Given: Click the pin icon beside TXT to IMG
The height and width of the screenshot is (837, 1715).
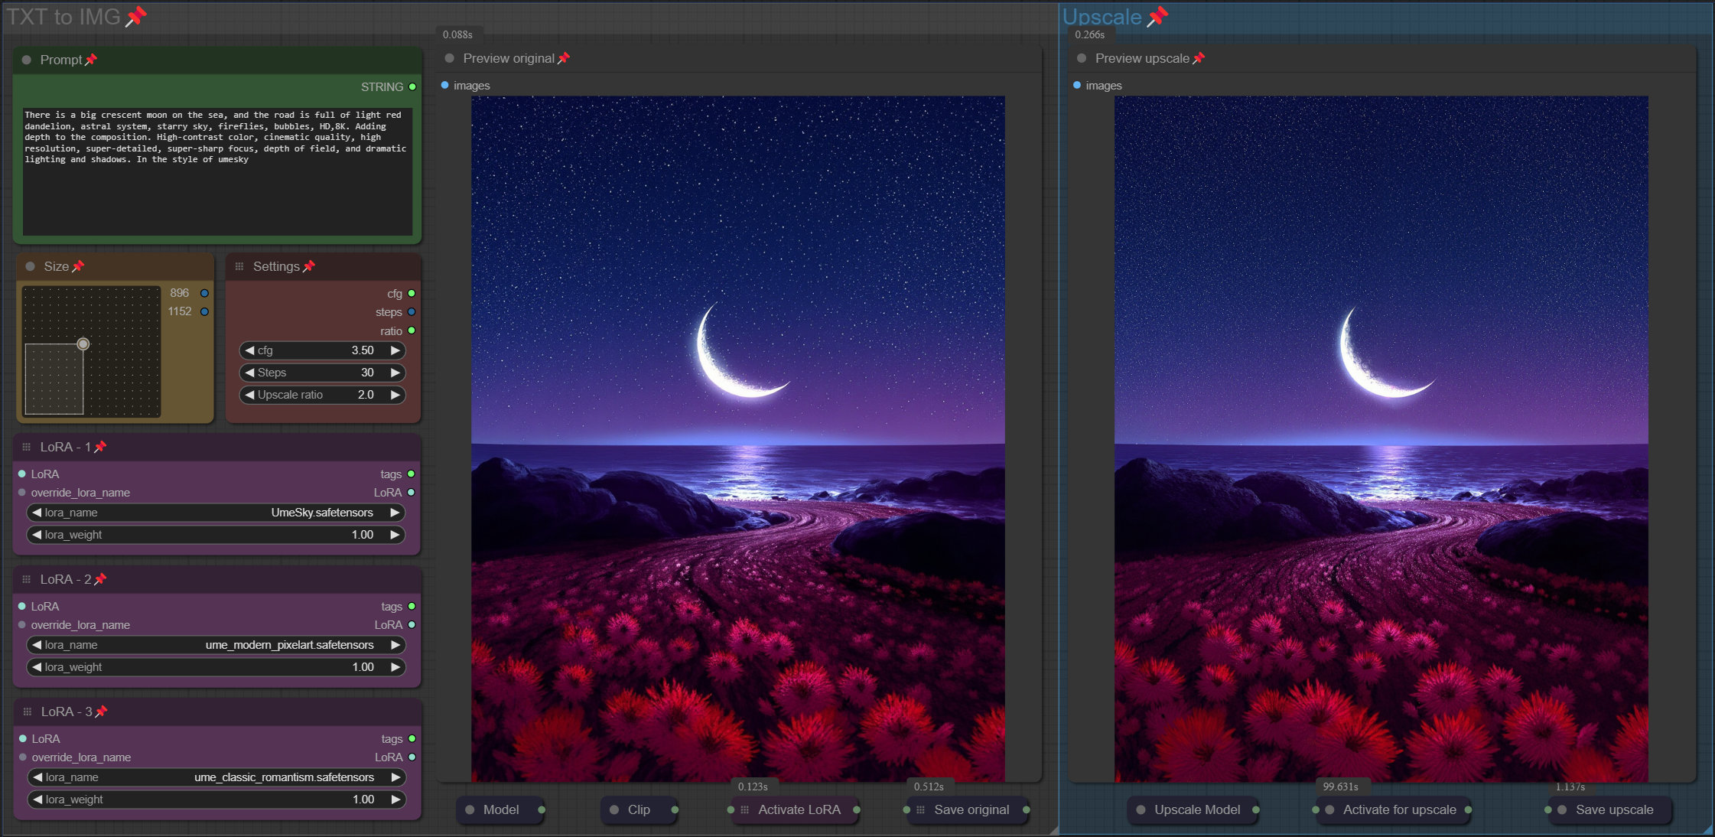Looking at the screenshot, I should coord(136,16).
